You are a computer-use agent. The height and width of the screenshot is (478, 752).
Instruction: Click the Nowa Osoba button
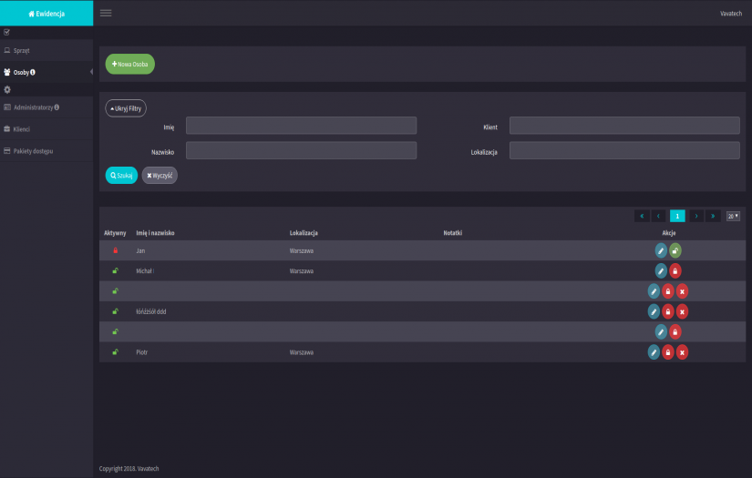click(130, 64)
